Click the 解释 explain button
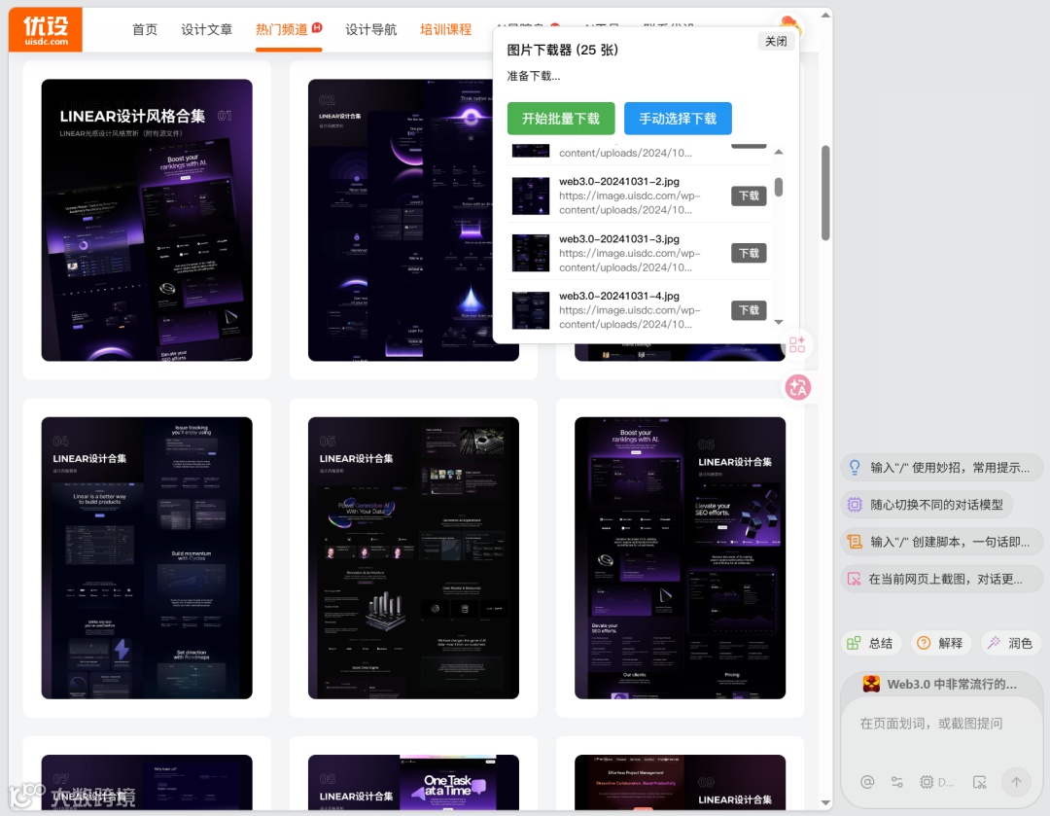This screenshot has width=1050, height=816. pyautogui.click(x=940, y=643)
